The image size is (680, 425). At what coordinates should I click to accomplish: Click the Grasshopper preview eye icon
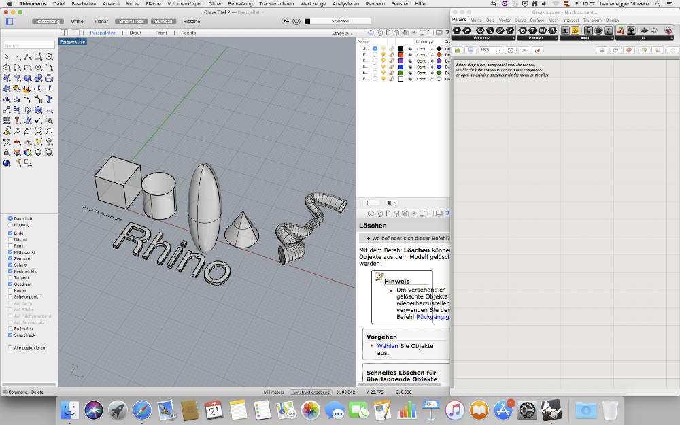tap(524, 50)
